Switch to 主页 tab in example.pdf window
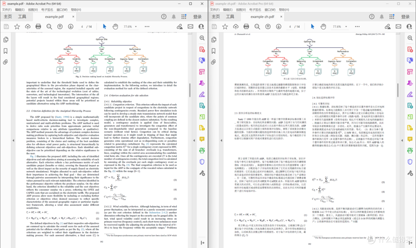This screenshot has width=416, height=248. point(8,17)
